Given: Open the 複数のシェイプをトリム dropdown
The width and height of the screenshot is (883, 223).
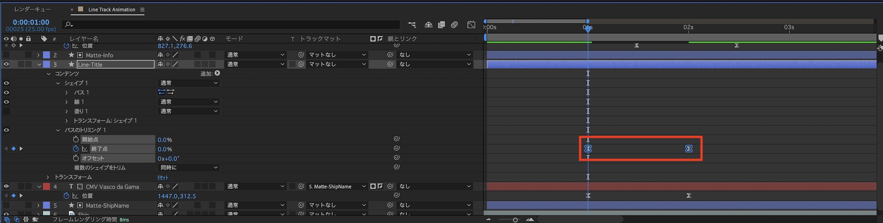Looking at the screenshot, I should (x=189, y=168).
